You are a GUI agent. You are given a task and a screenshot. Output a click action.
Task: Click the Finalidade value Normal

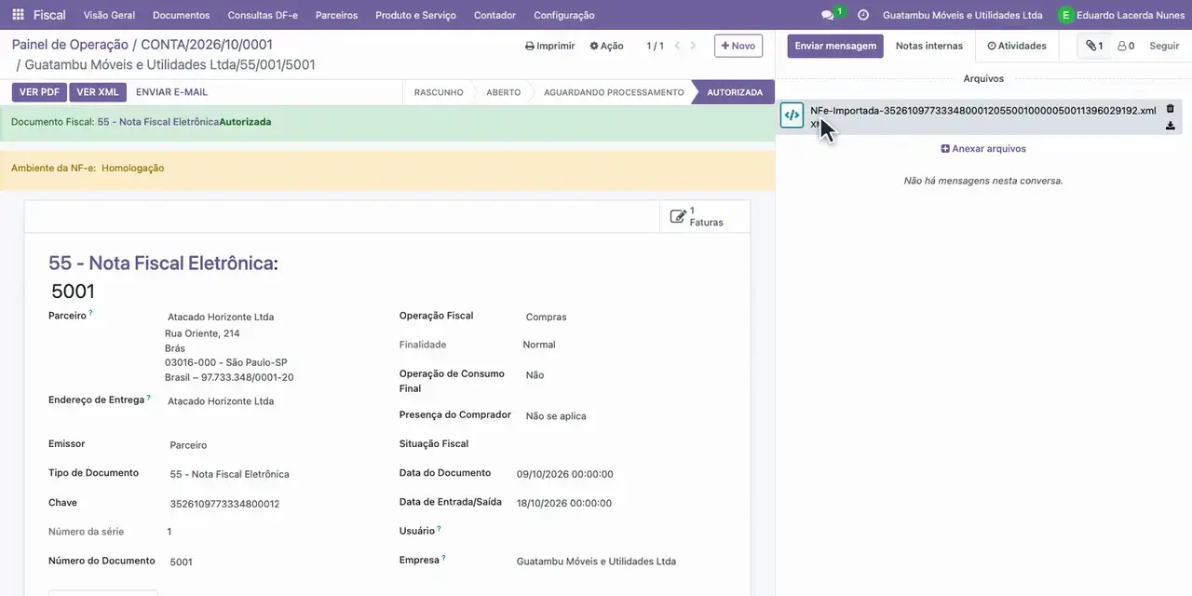click(538, 345)
